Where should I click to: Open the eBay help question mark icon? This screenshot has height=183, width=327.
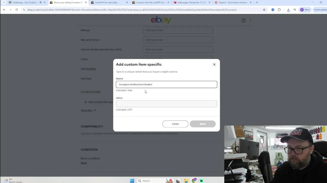[x=243, y=20]
